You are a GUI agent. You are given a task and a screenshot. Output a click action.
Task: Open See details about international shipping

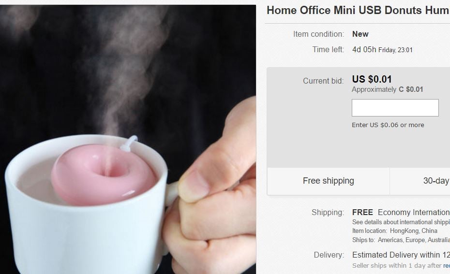click(x=401, y=222)
